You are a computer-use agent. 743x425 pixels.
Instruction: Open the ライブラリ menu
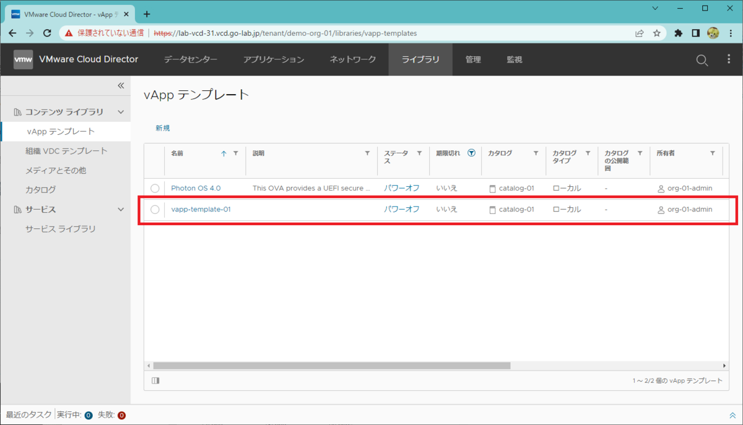pyautogui.click(x=420, y=59)
